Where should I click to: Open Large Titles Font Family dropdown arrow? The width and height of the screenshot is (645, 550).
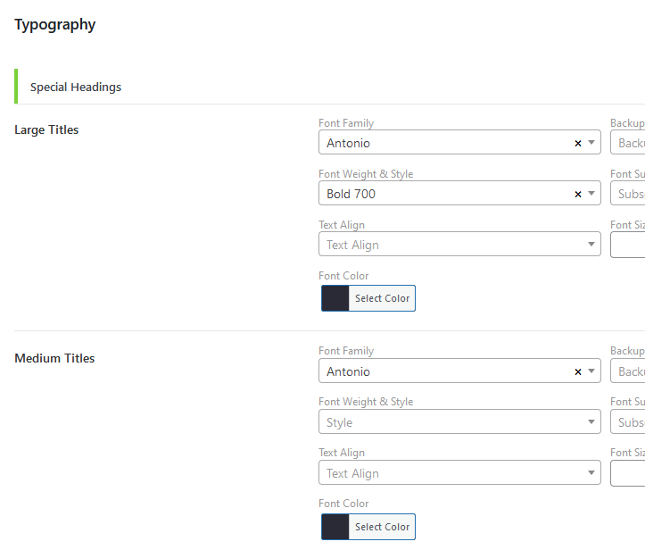(x=591, y=143)
